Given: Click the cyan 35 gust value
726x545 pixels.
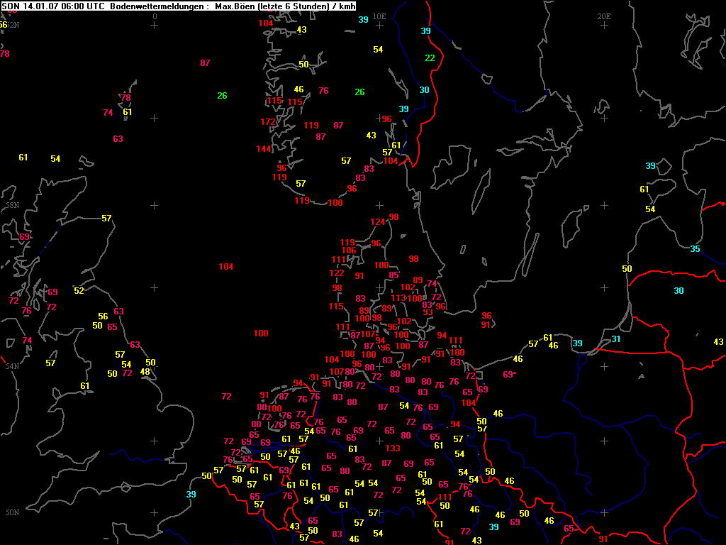Looking at the screenshot, I should [x=696, y=249].
